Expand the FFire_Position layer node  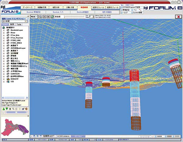pyautogui.click(x=4, y=38)
